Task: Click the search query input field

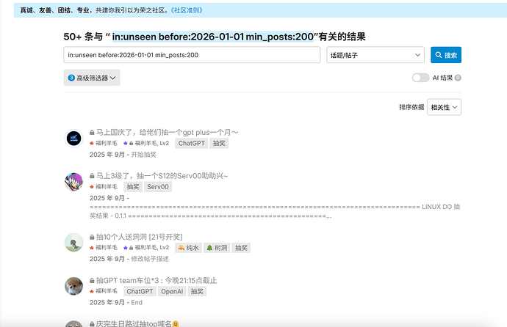Action: [192, 55]
